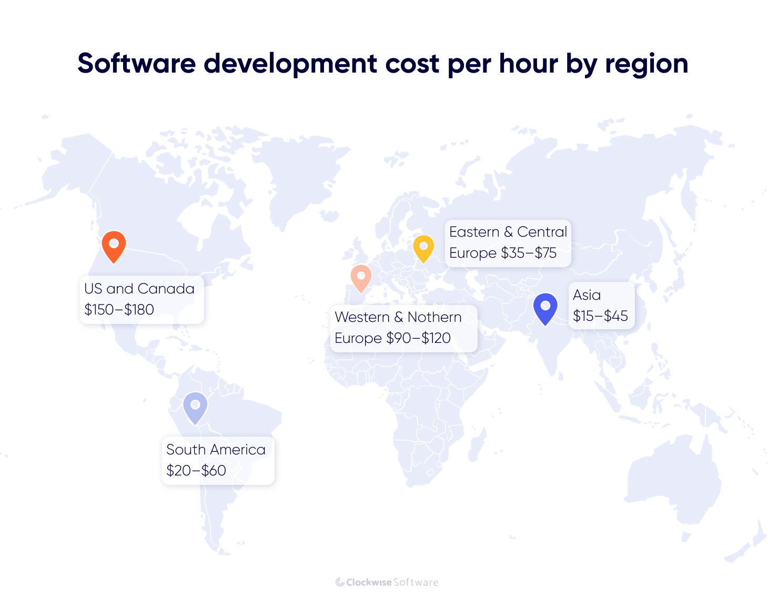Open the Software development cost title menu
768x608 pixels.
click(x=382, y=63)
